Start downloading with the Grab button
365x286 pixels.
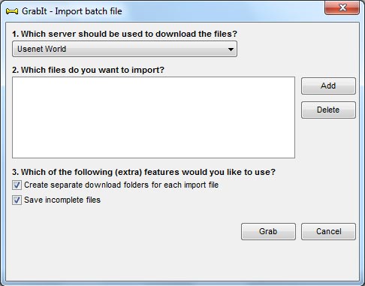268,231
